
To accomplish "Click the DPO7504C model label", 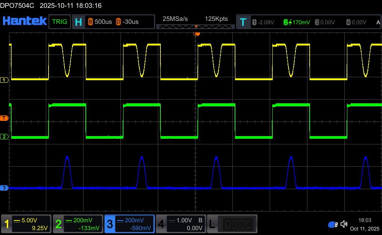I will pyautogui.click(x=17, y=6).
